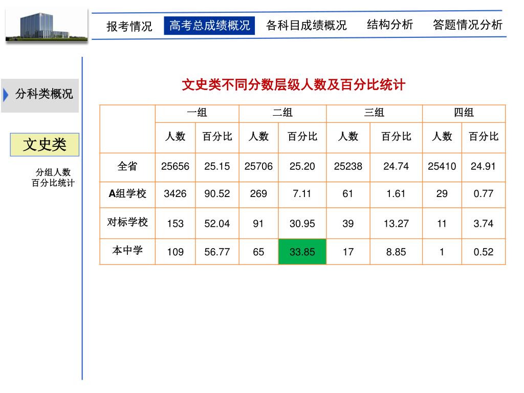Click the cell with value 17
This screenshot has width=524, height=393.
(348, 252)
